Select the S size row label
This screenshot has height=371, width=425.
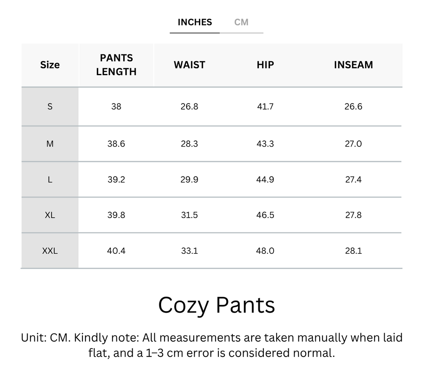50,107
